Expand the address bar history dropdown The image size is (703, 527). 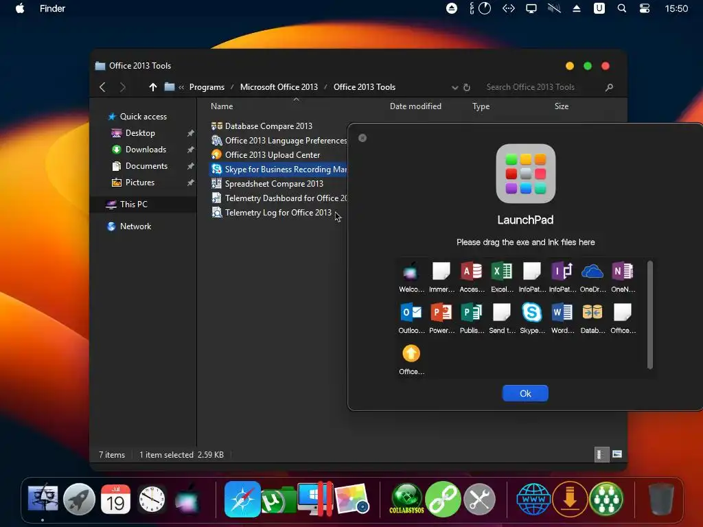coord(454,87)
